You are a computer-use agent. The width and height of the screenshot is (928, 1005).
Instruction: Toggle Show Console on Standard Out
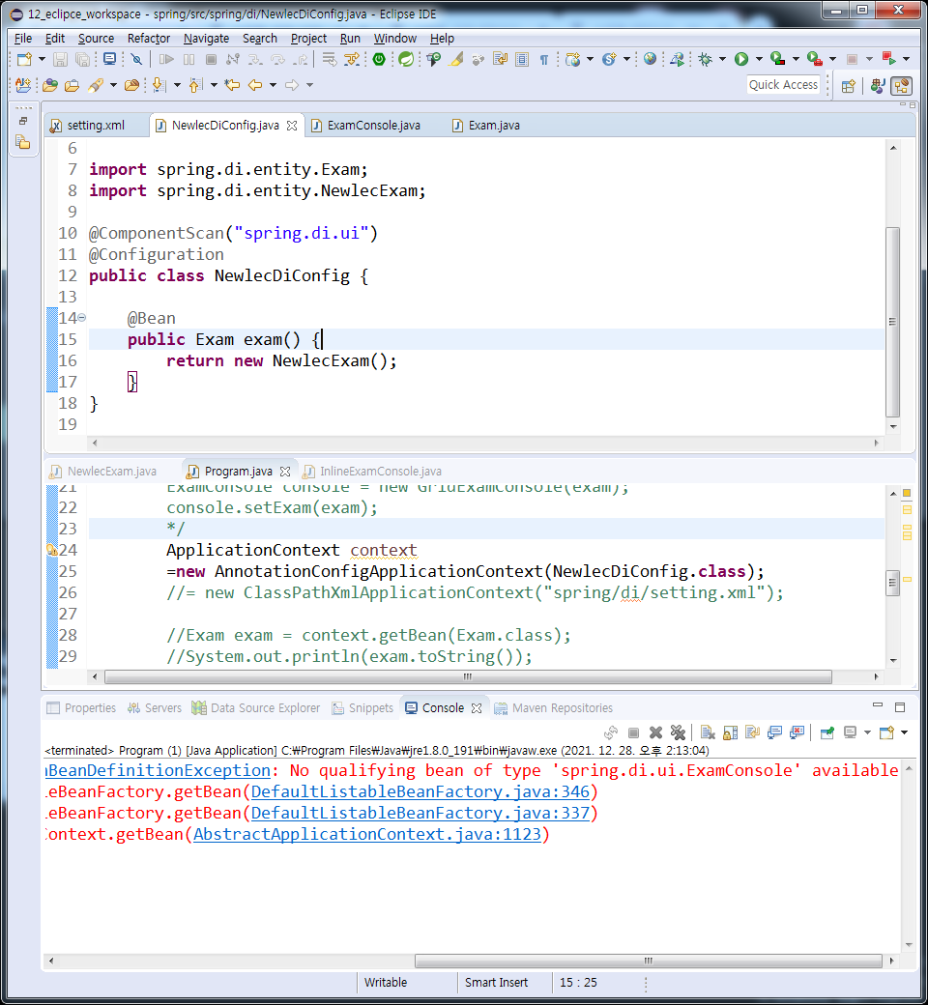tap(774, 732)
